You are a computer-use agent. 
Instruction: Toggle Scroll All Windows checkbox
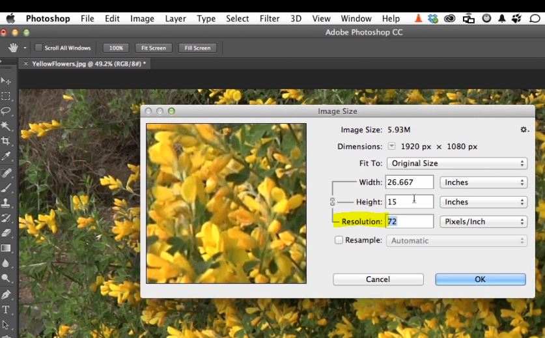(x=38, y=48)
